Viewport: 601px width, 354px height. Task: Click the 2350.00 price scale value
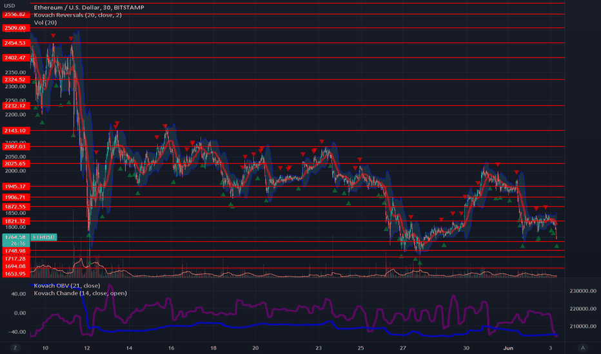coord(15,72)
